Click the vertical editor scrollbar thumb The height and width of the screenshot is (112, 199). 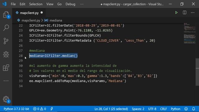(197, 72)
